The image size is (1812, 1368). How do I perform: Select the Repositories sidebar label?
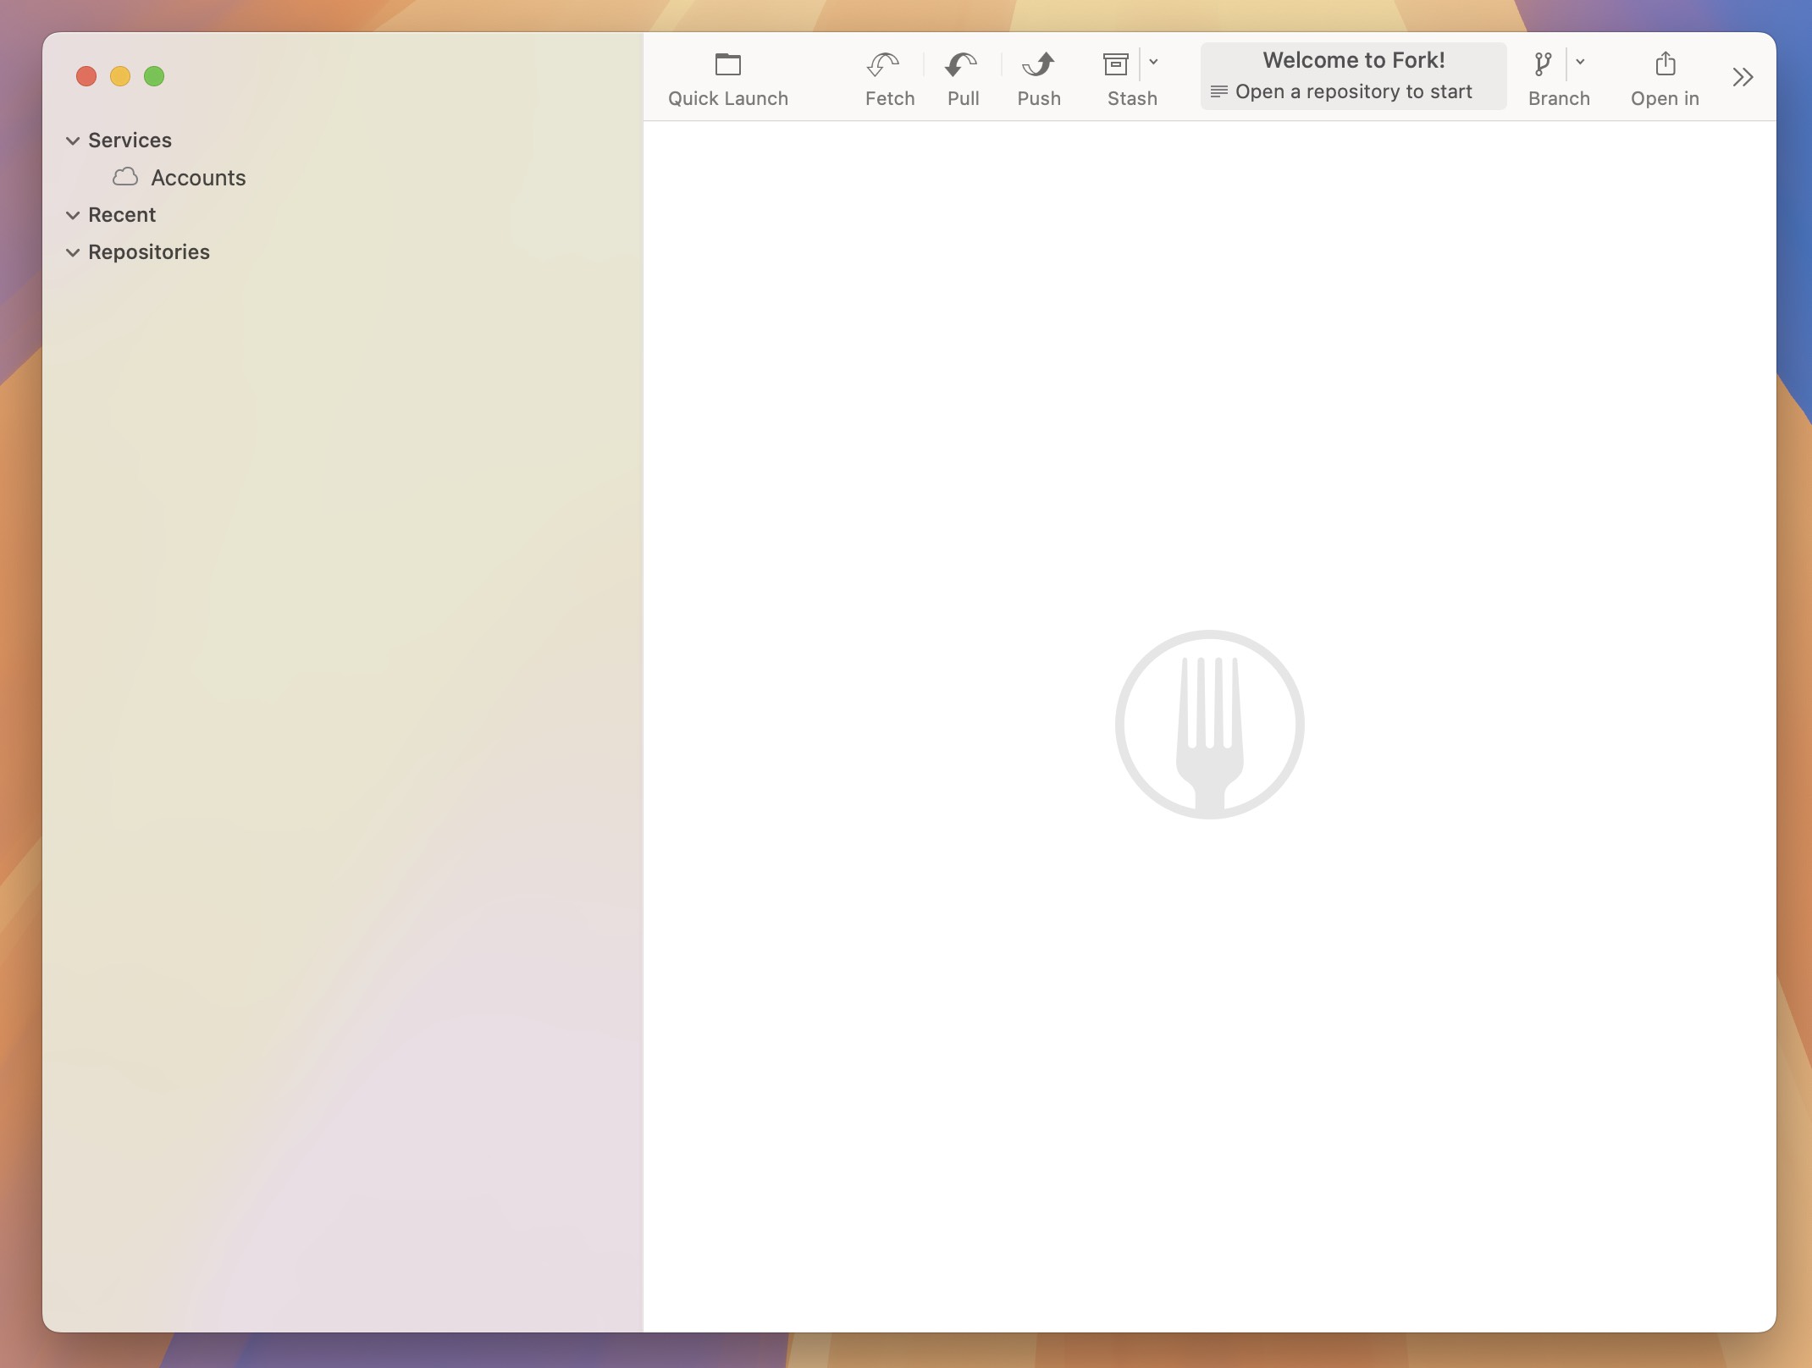[148, 251]
